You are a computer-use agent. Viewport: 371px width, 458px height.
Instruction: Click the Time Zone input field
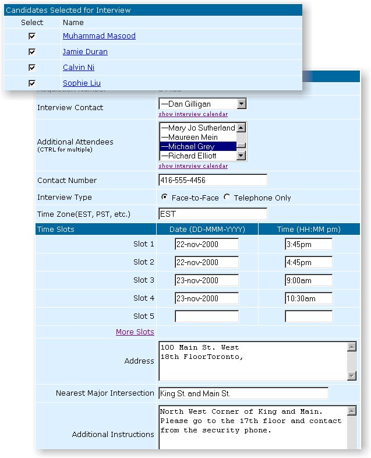pos(213,214)
